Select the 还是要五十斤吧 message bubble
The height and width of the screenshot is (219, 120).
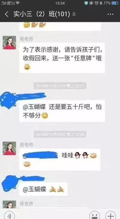(x=62, y=111)
